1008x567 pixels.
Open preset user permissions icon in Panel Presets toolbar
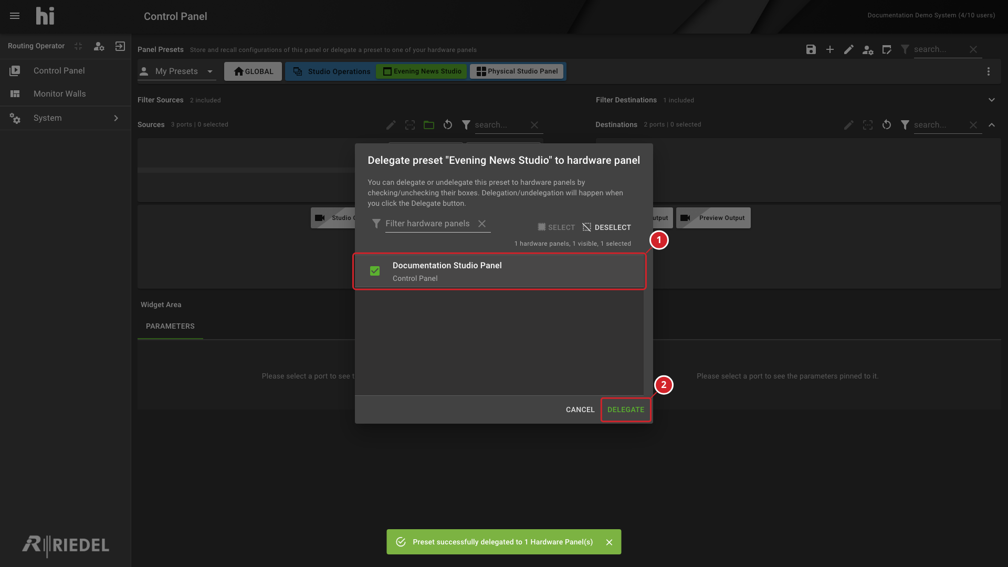tap(868, 50)
